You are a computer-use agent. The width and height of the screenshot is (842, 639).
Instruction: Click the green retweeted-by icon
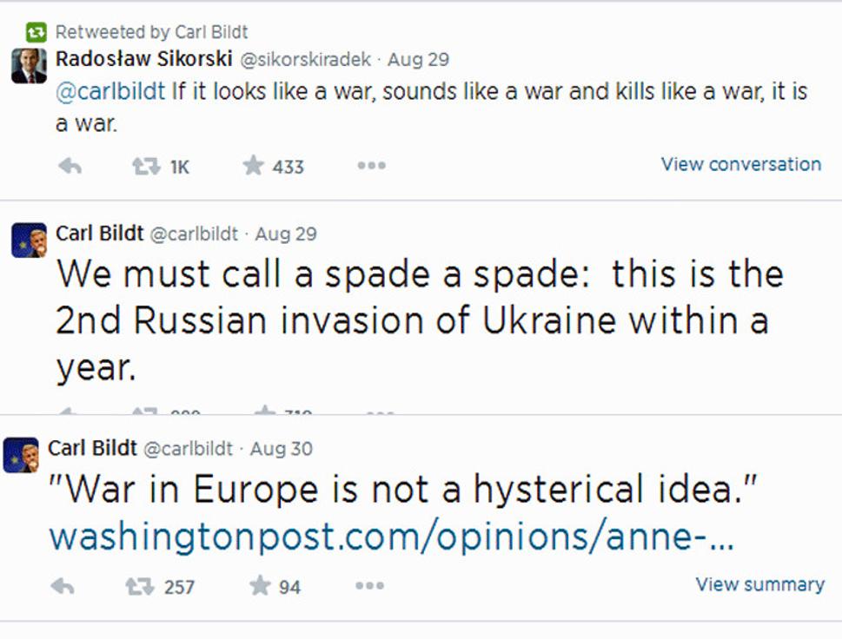[x=36, y=32]
